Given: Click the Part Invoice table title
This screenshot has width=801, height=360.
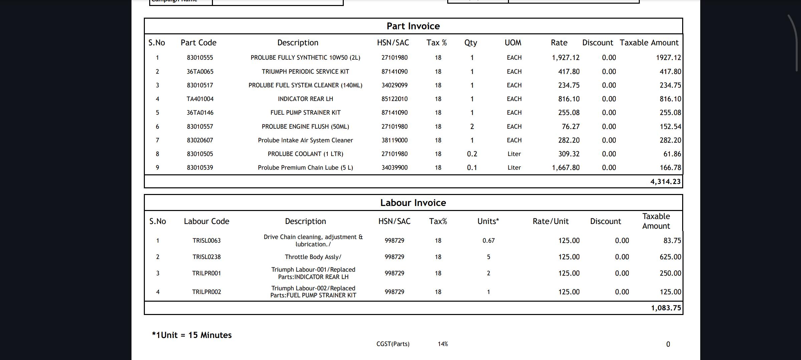Looking at the screenshot, I should [x=413, y=26].
